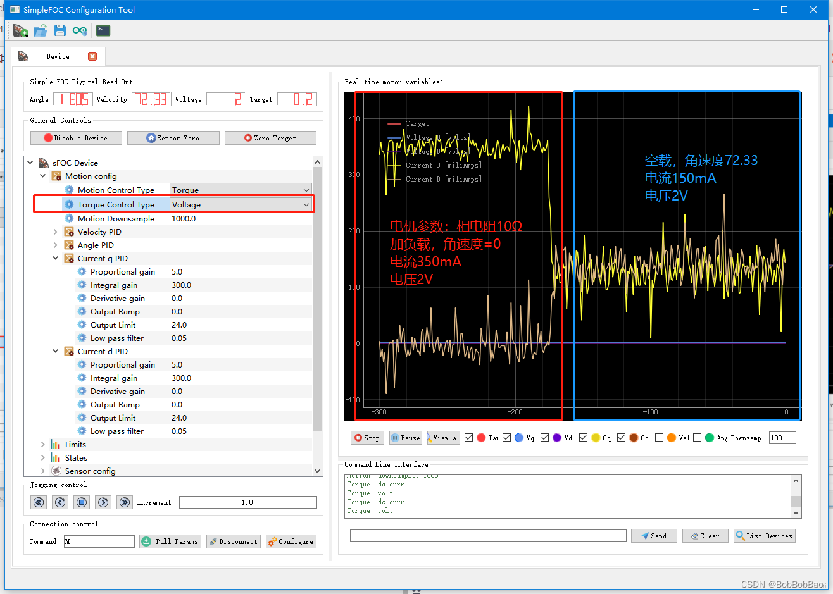Enable the Ang angle plot checkbox

698,438
